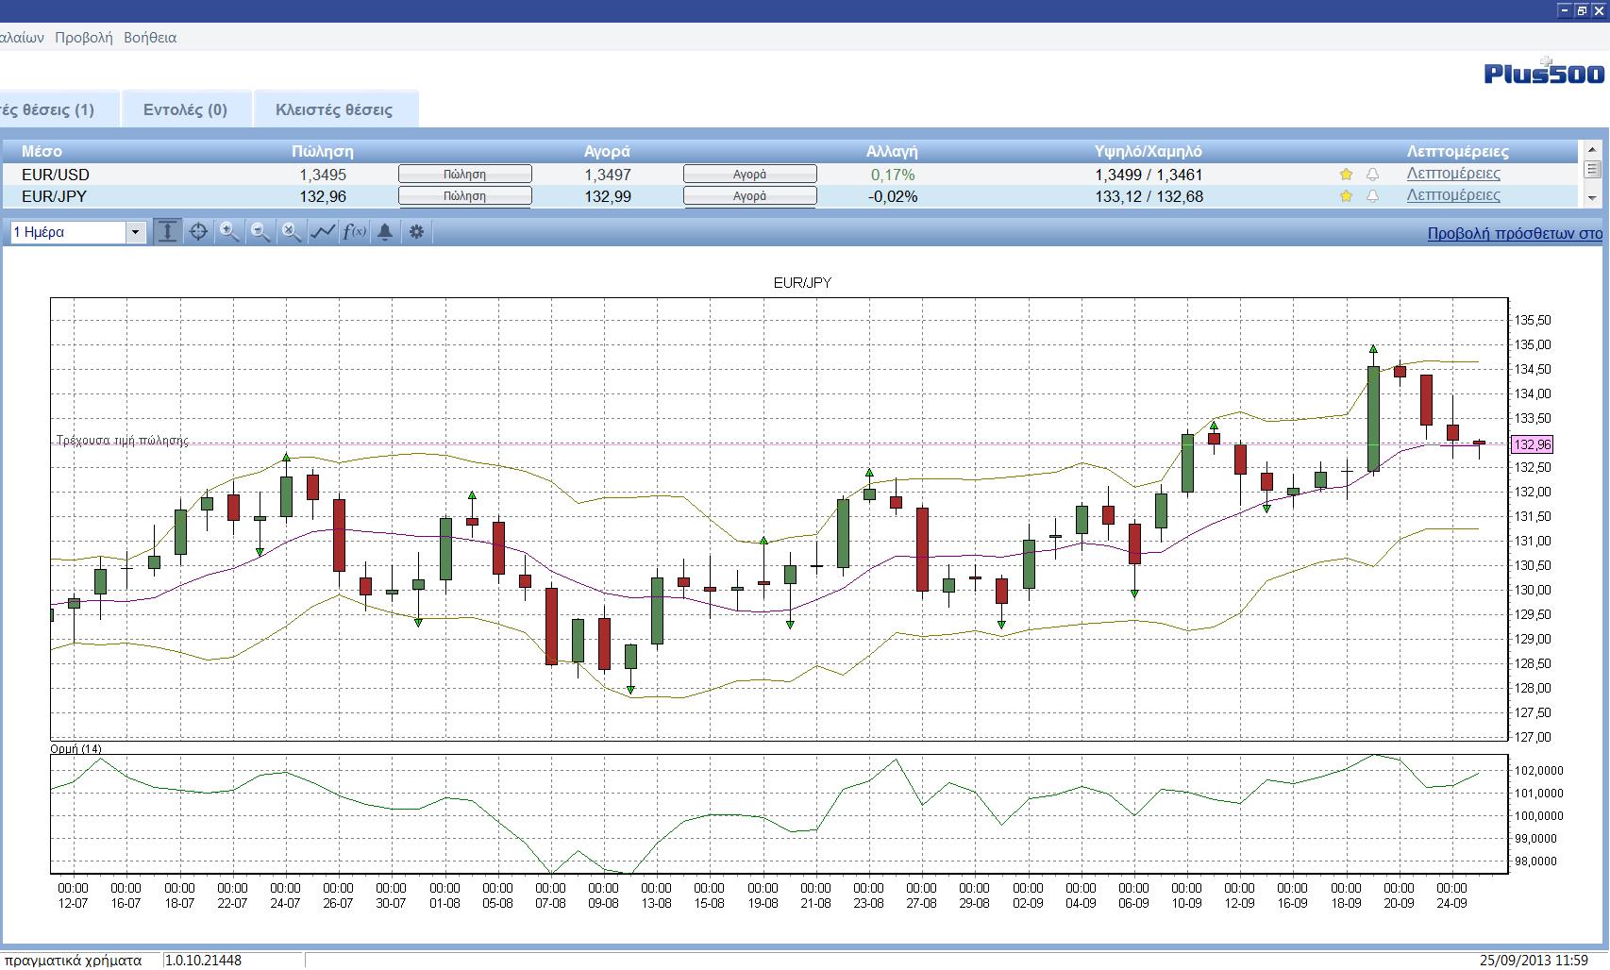Switch to the Κλειστές θέσεις tab
This screenshot has height=970, width=1610.
tap(334, 109)
